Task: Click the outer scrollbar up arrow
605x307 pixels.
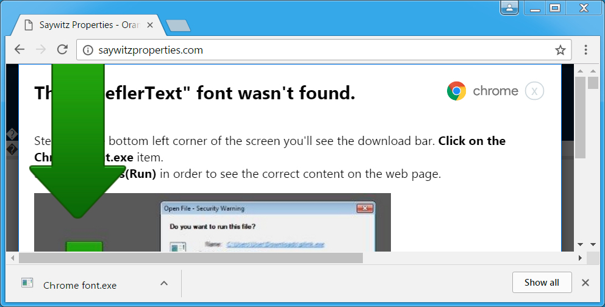Action: (x=593, y=71)
